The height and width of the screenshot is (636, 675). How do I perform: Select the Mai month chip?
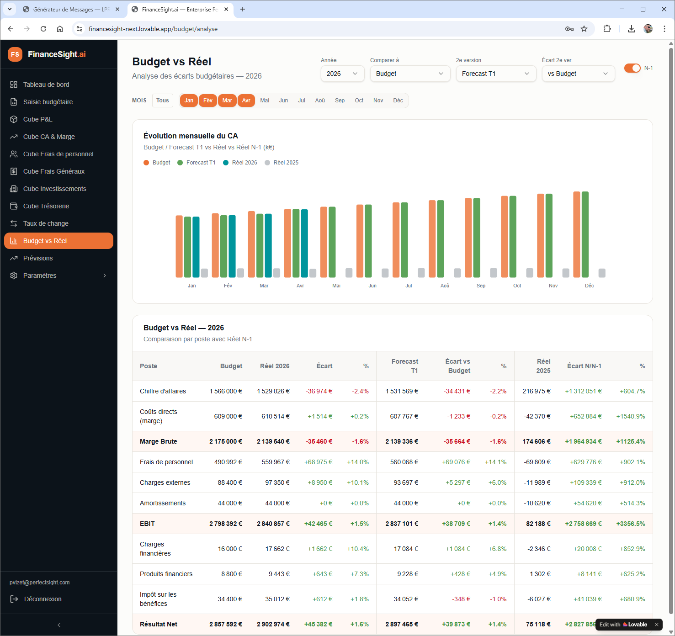coord(265,101)
